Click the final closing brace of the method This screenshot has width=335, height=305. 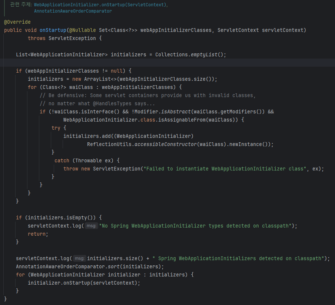[5, 299]
